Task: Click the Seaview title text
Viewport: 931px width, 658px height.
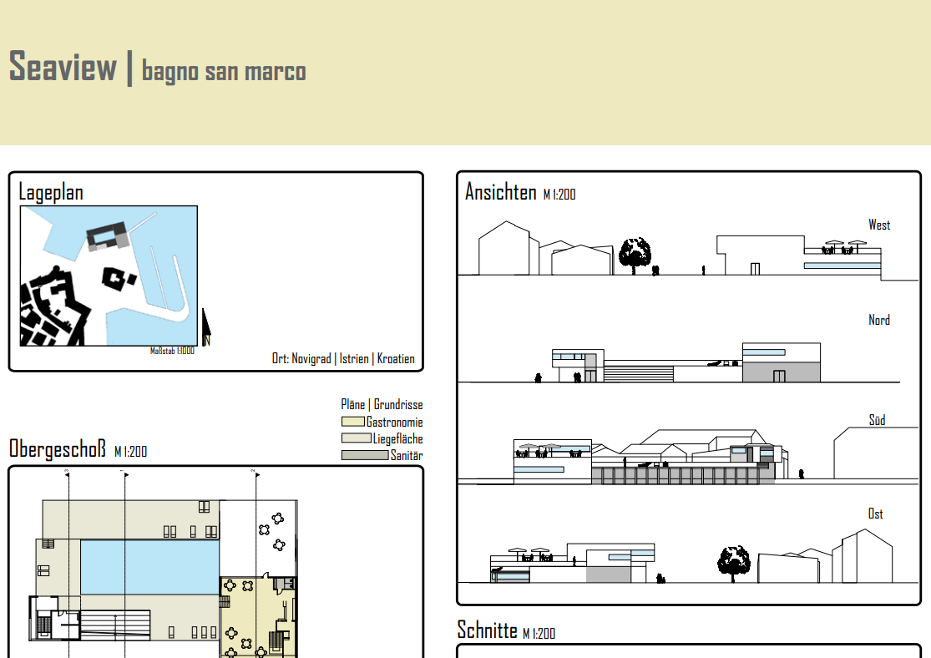Action: coord(63,67)
